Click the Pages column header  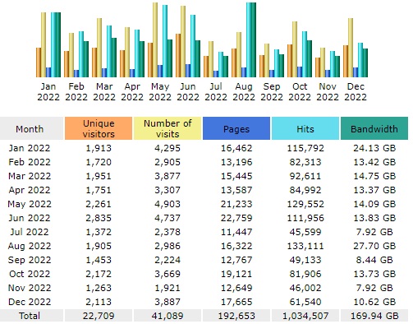coord(236,128)
